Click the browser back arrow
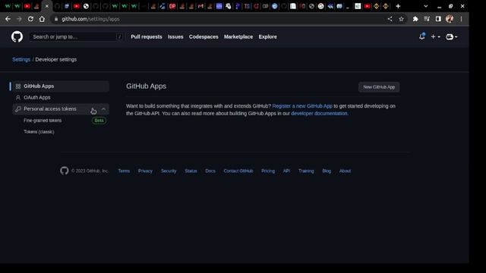This screenshot has height=273, width=486. (8, 19)
